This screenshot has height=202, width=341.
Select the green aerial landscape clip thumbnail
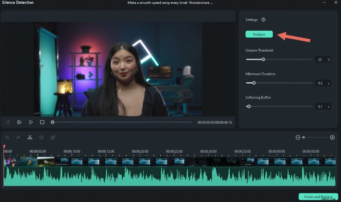(46, 162)
